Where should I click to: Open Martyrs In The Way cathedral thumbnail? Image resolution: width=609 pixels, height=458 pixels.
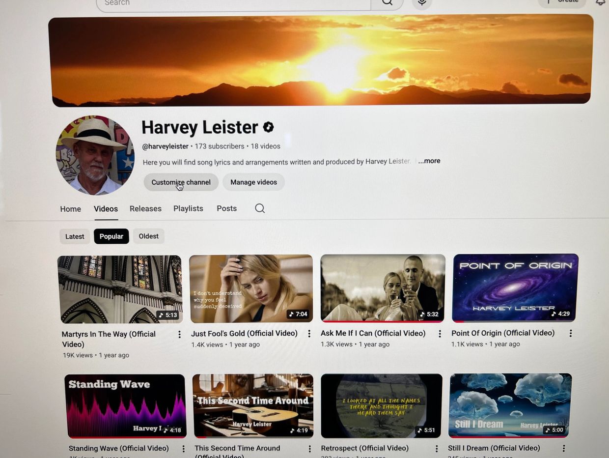tap(120, 289)
